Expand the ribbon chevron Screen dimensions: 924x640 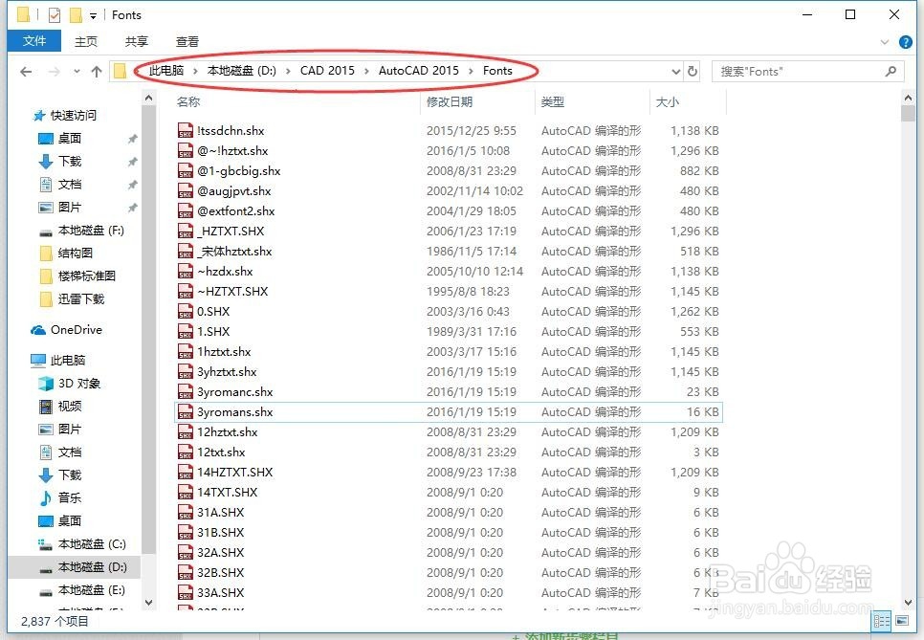pyautogui.click(x=885, y=42)
